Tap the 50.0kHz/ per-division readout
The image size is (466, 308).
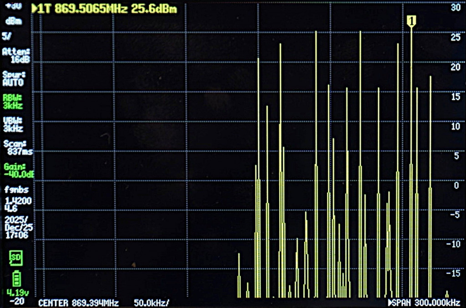coord(152,303)
